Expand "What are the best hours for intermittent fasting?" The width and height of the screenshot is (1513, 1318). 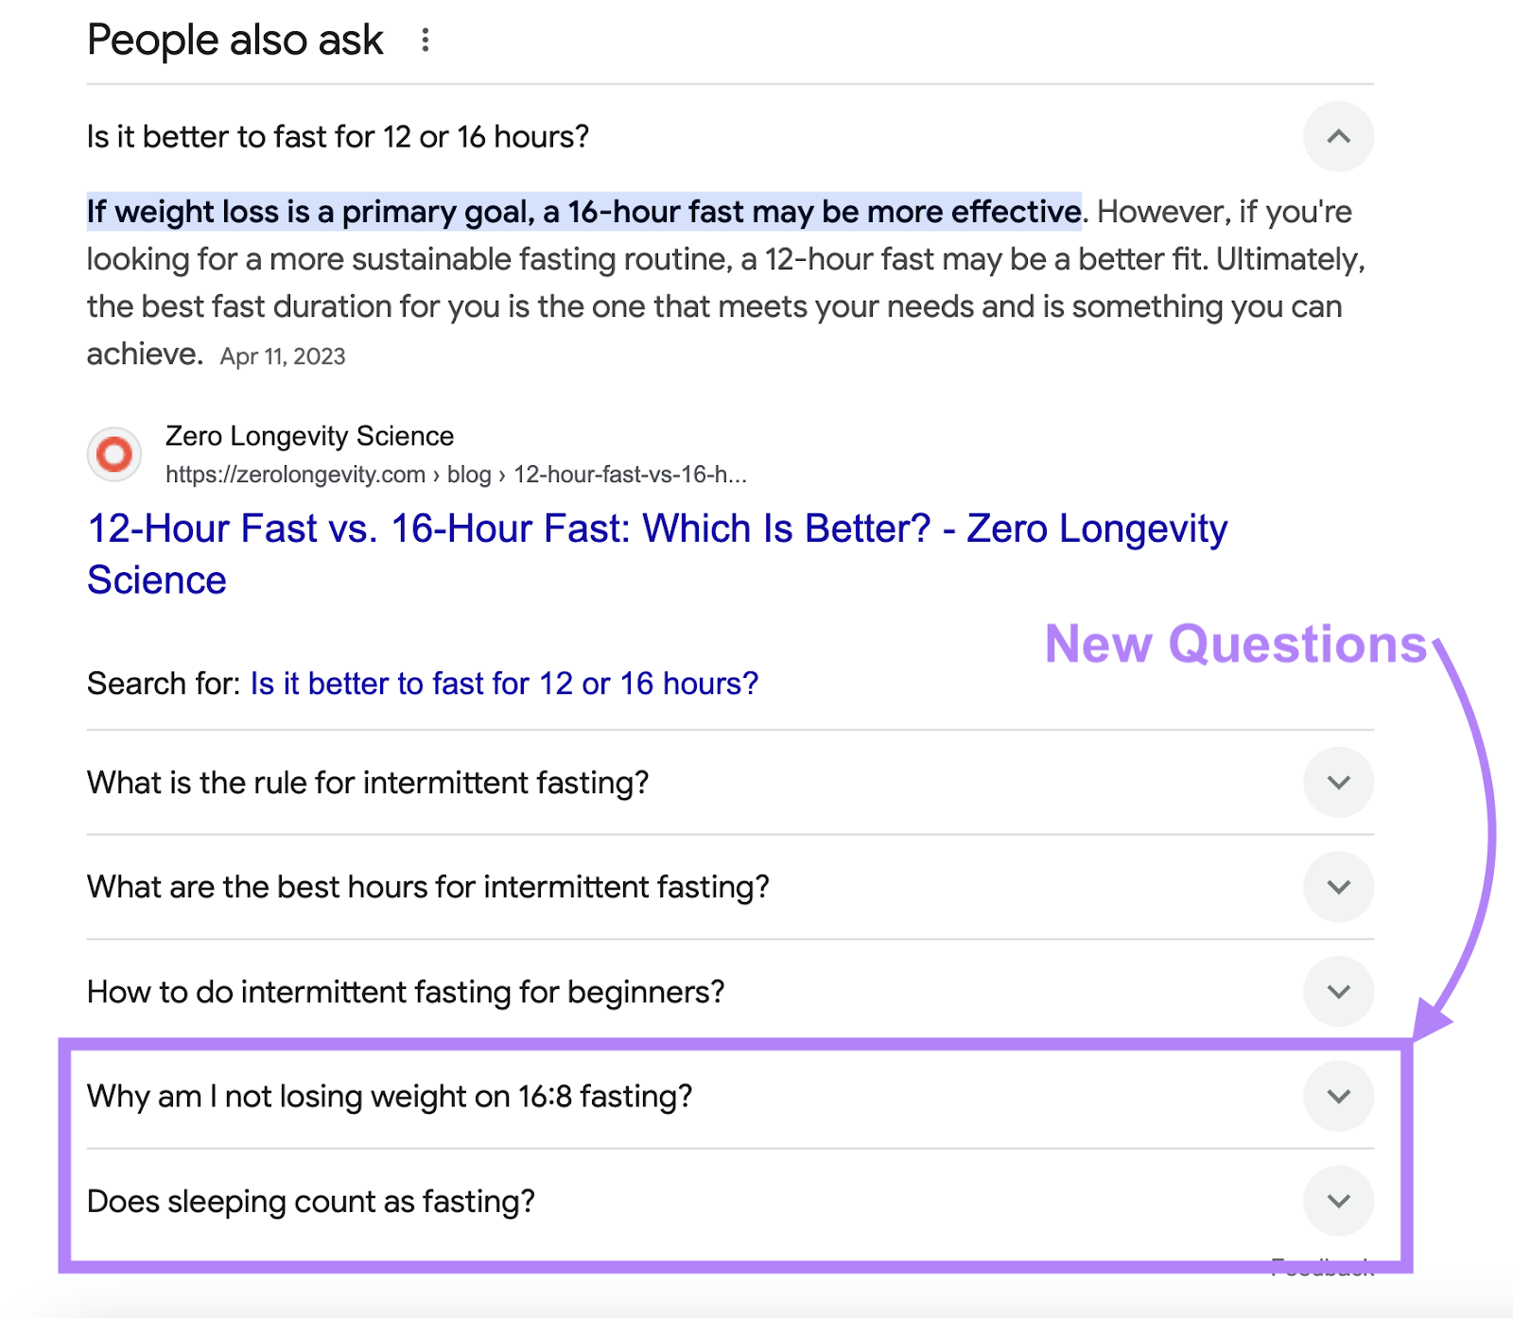coord(1338,887)
